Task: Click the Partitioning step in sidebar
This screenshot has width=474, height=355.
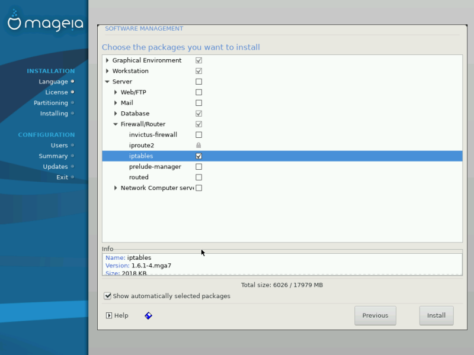Action: [x=51, y=103]
